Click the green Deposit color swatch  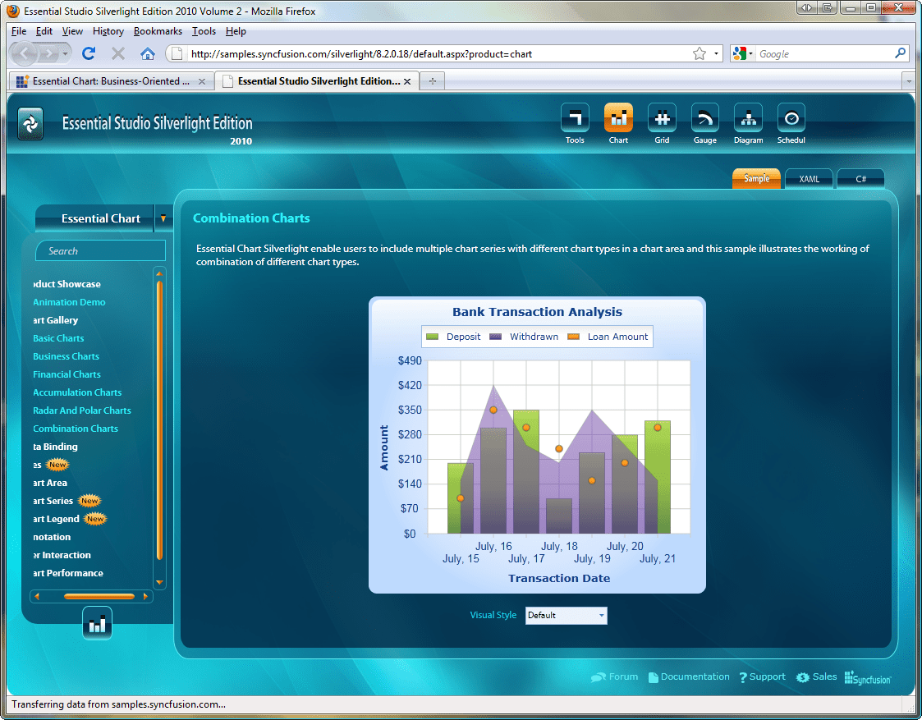430,337
